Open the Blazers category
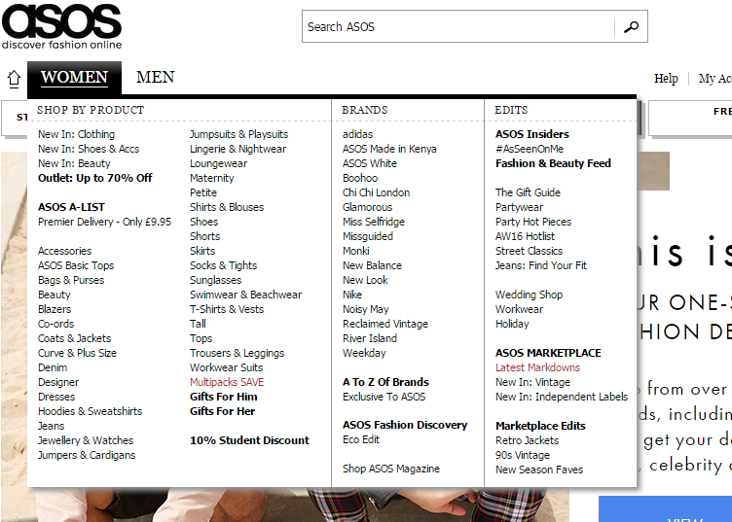This screenshot has width=732, height=522. point(55,309)
